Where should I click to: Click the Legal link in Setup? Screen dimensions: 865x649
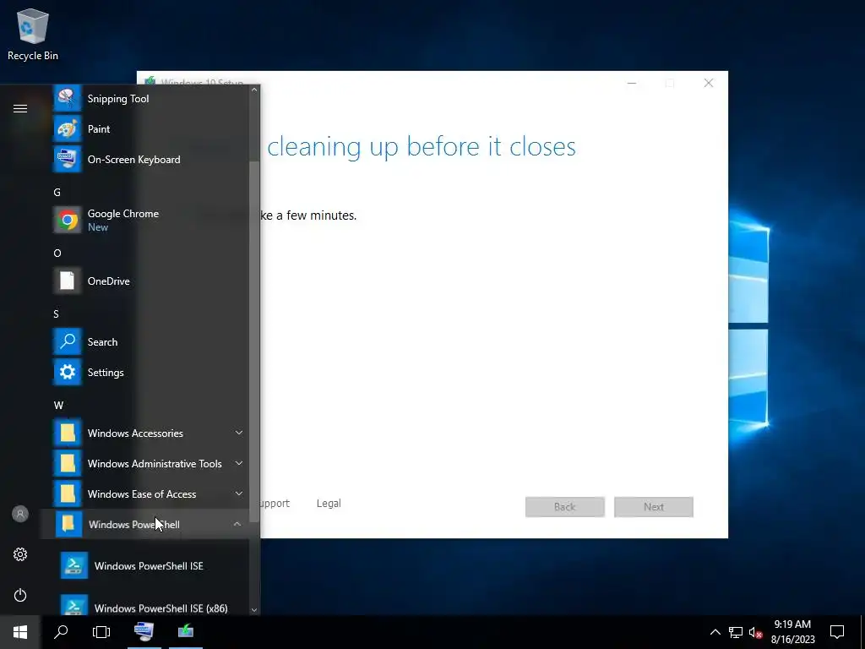tap(329, 504)
